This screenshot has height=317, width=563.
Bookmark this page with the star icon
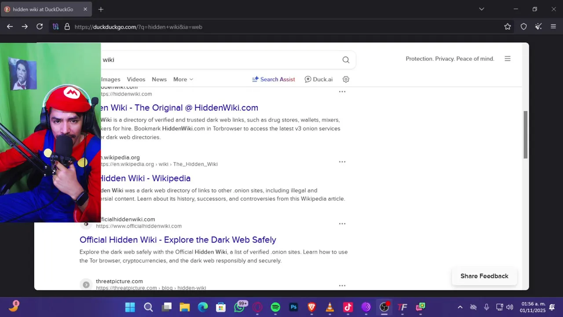(x=508, y=27)
